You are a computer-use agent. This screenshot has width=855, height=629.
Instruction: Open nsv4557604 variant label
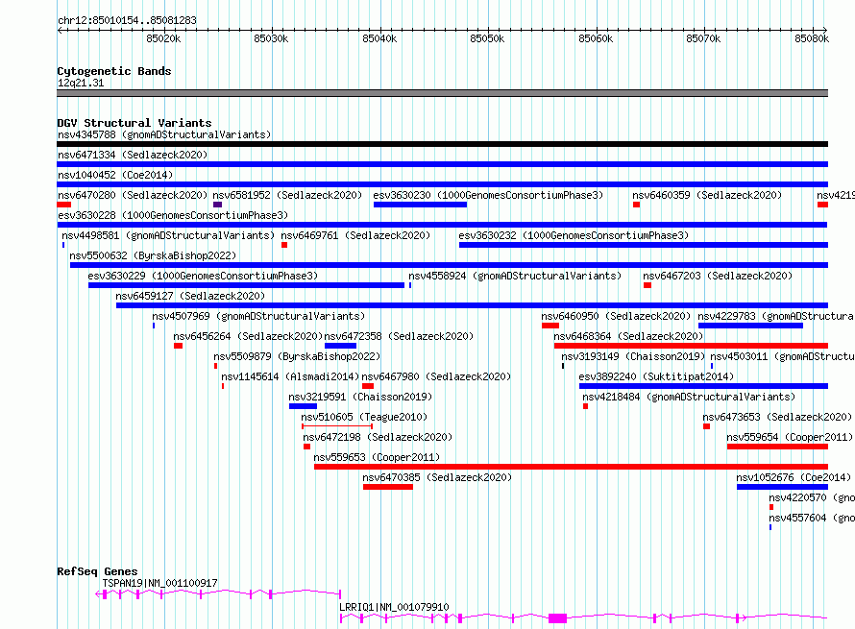click(x=812, y=518)
